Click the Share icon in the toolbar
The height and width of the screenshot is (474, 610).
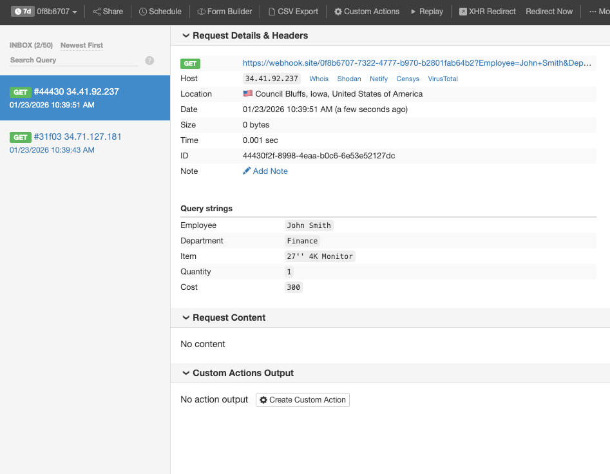97,11
